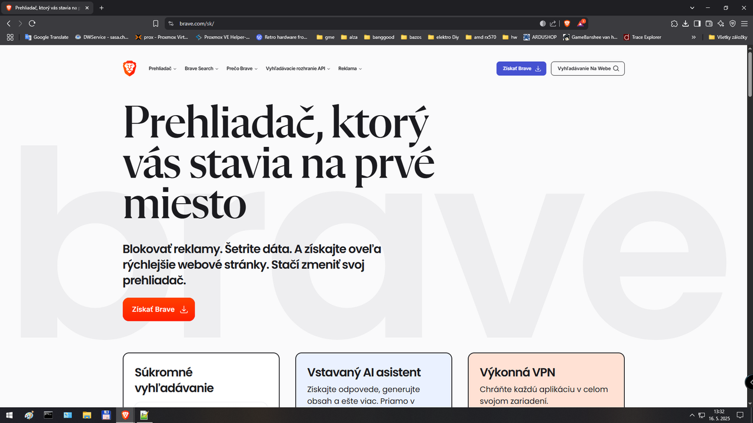Open the Proxmox VE Helper bookmark
Image resolution: width=753 pixels, height=423 pixels.
pos(222,37)
